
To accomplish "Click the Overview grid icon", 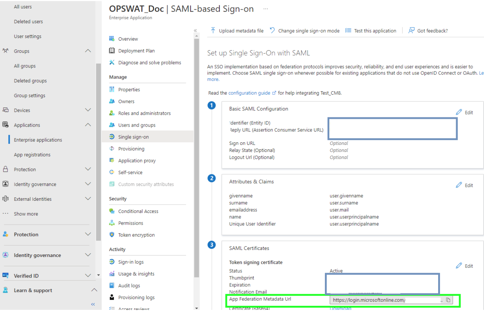I will tap(112, 39).
